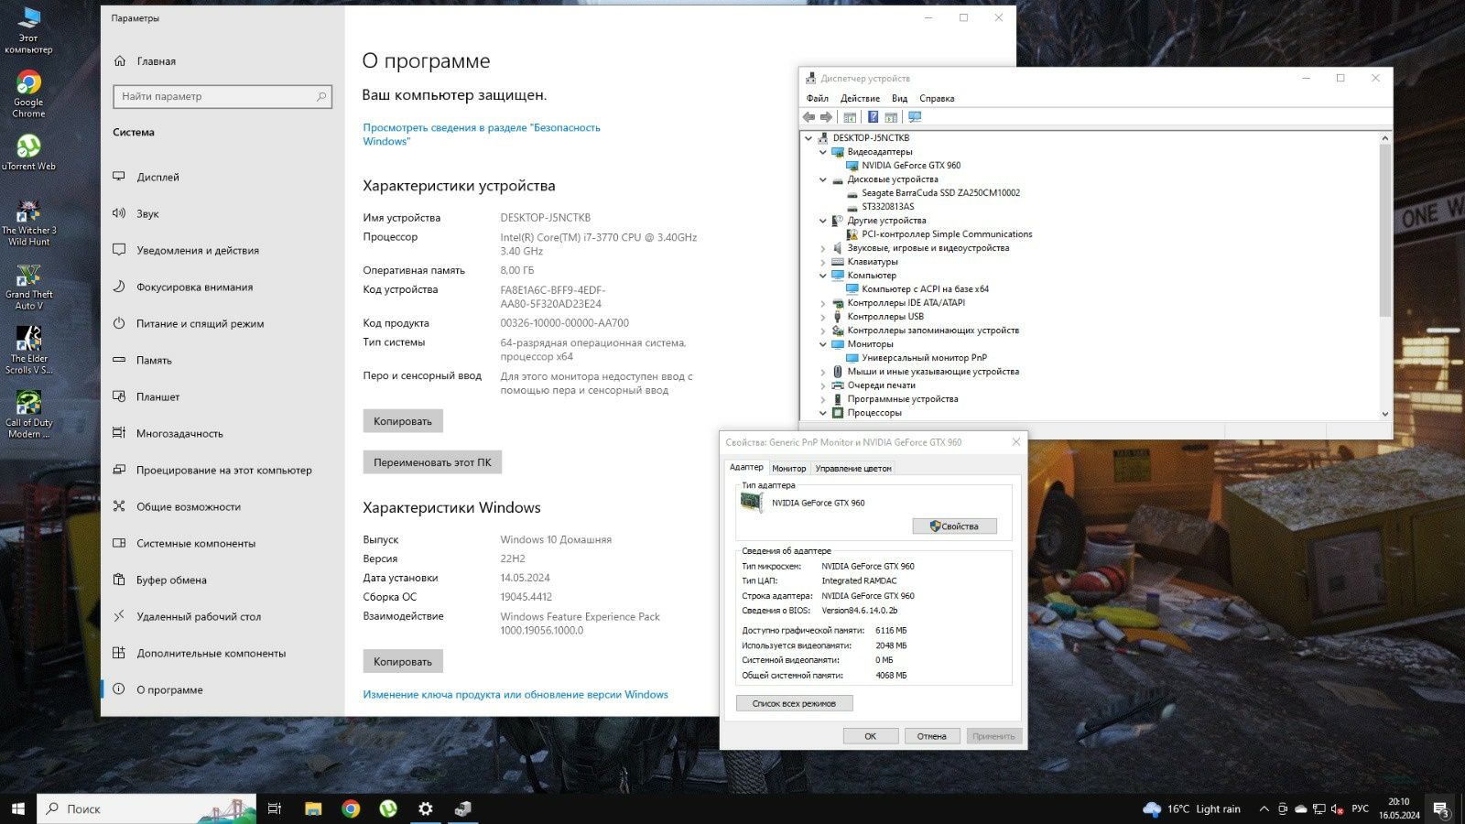The image size is (1465, 824).
Task: Open File Explorer from the taskbar
Action: point(313,808)
